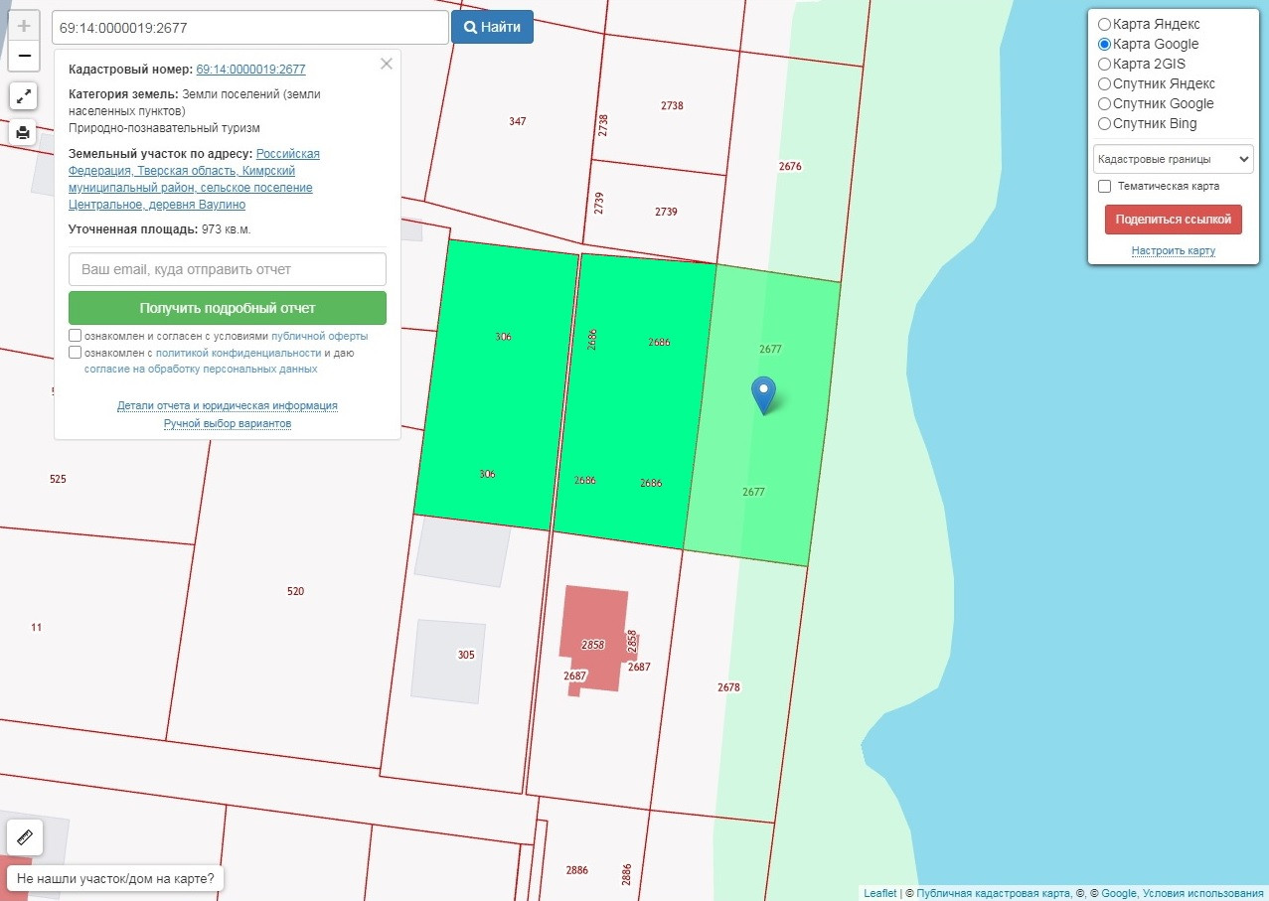Open Условия использования link
Screen dimensions: 1269x901
[x=1202, y=893]
